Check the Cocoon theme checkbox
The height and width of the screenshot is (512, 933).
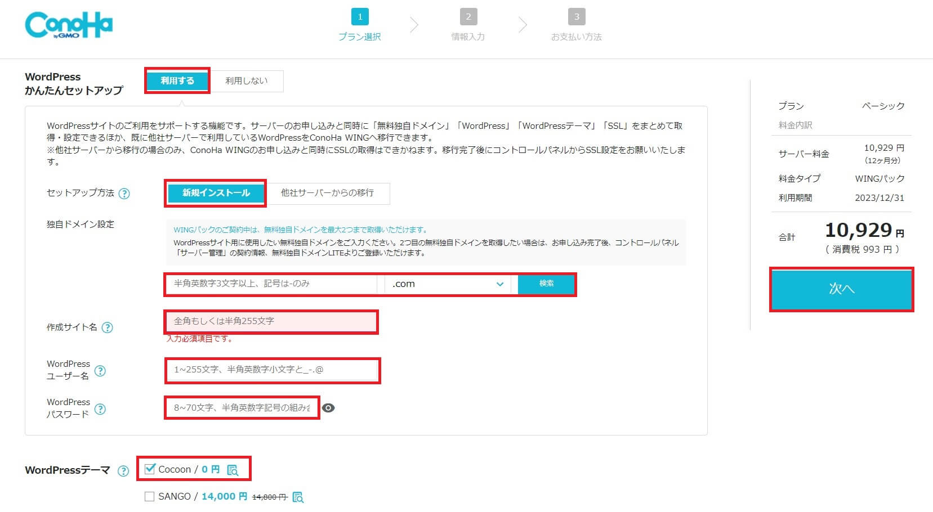click(150, 469)
